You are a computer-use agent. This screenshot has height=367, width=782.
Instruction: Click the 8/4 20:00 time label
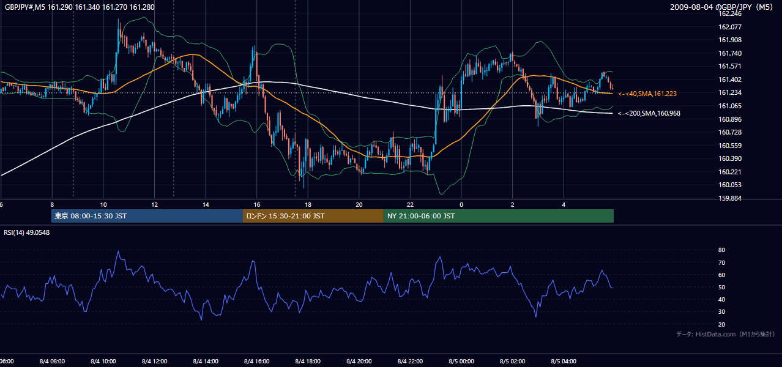(359, 361)
